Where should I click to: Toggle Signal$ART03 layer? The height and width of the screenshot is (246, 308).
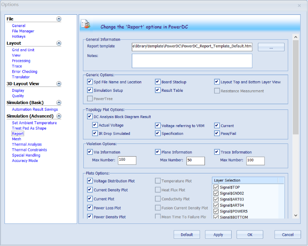[216, 199]
